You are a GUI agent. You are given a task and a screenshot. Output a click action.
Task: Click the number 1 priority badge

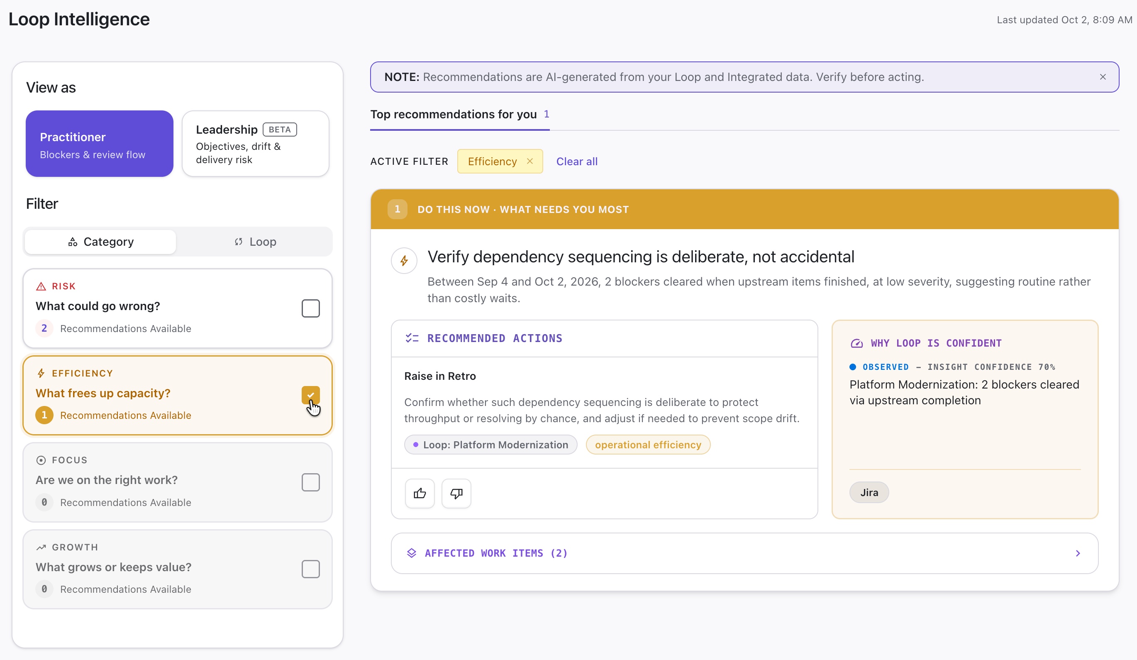pos(397,210)
